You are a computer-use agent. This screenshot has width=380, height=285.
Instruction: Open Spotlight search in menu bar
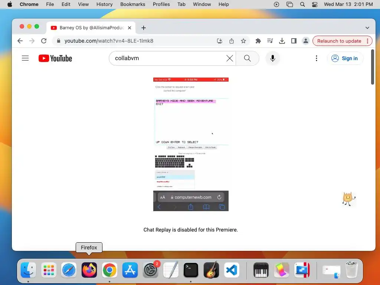coord(302,4)
